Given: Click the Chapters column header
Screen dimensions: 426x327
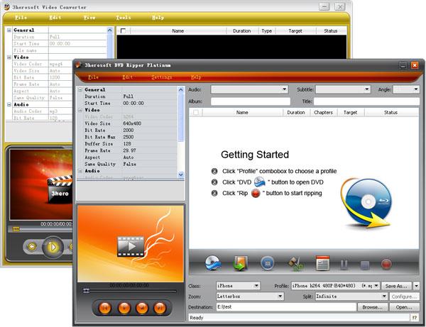Looking at the screenshot, I should tap(323, 112).
